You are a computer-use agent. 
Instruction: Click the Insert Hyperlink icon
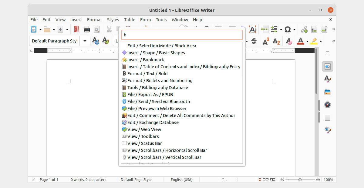304,29
